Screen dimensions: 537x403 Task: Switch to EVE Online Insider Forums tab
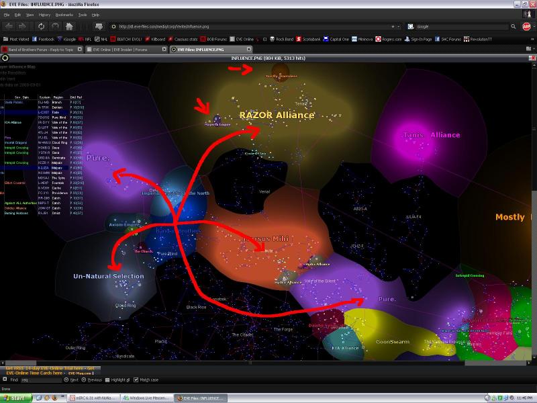126,49
